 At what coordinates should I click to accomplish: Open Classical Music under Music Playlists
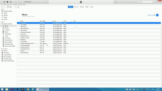click(7, 55)
